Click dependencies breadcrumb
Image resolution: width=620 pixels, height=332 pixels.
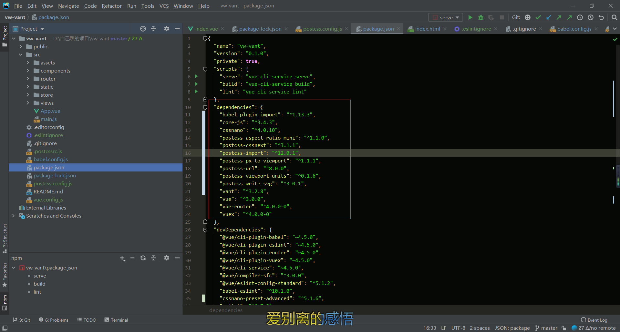tap(226, 310)
